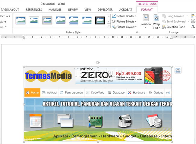Viewport: 196px width, 144px height.
Task: Expand the full Picture Styles gallery
Action: pyautogui.click(x=109, y=26)
